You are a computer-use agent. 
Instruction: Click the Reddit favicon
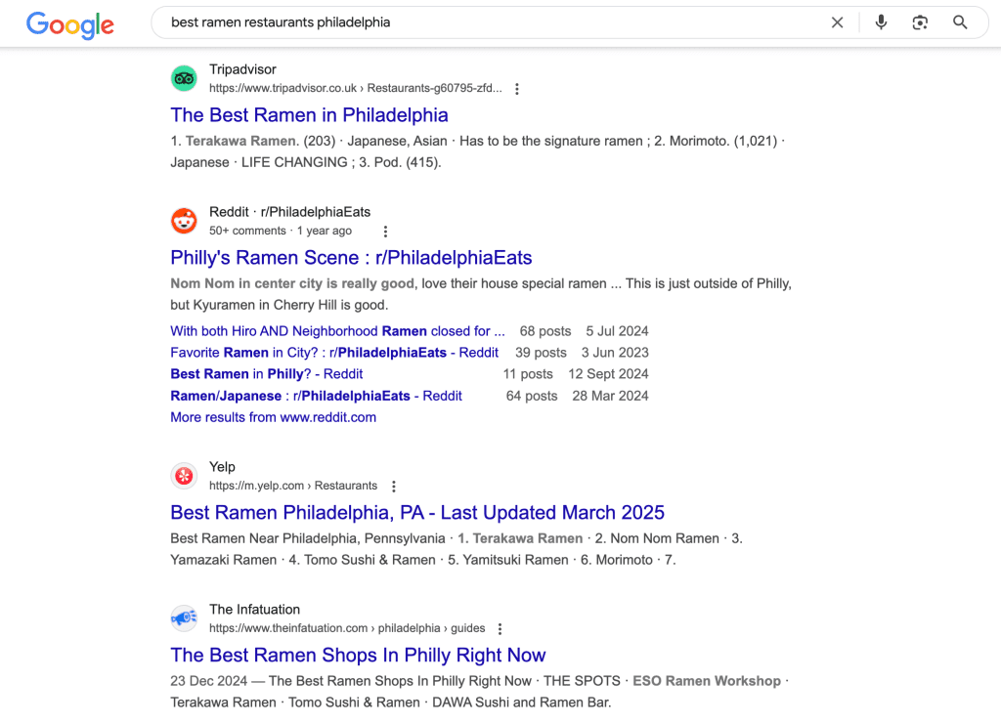184,221
